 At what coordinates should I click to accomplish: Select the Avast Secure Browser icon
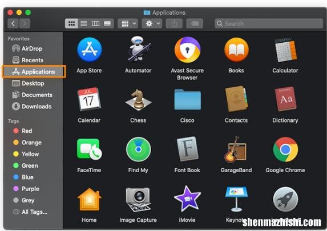click(187, 50)
